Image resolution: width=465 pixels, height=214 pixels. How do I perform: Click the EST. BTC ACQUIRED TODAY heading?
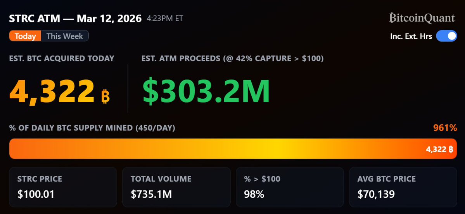[x=62, y=58]
